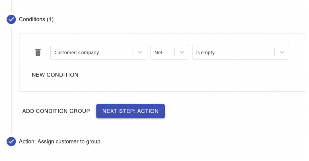Click ADD CONDITION GROUP
The height and width of the screenshot is (161, 309).
coord(56,111)
